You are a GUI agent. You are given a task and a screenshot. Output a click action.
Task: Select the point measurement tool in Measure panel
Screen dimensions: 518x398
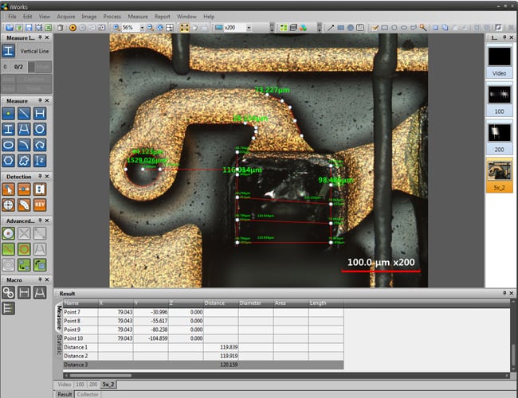(9, 115)
